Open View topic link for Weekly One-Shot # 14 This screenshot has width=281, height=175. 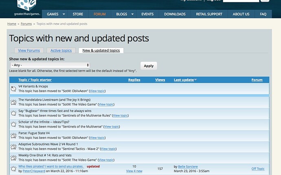[106, 160]
